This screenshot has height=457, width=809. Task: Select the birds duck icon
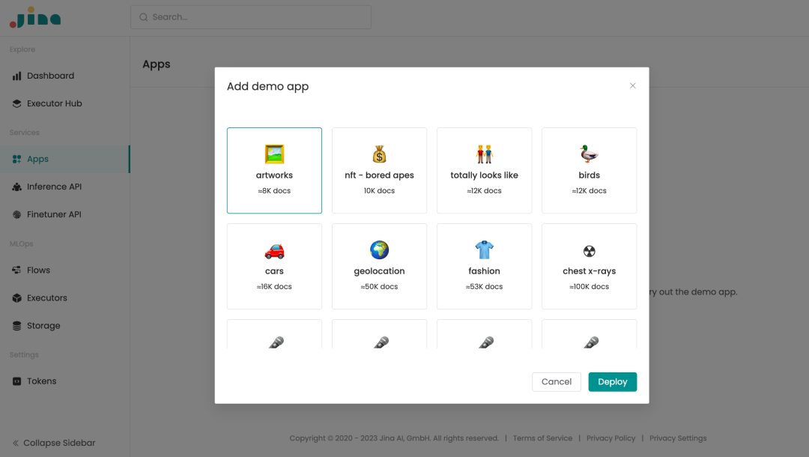[x=590, y=154]
